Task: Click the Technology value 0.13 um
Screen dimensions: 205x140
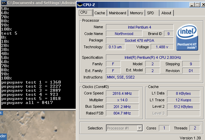Action: pyautogui.click(x=115, y=47)
